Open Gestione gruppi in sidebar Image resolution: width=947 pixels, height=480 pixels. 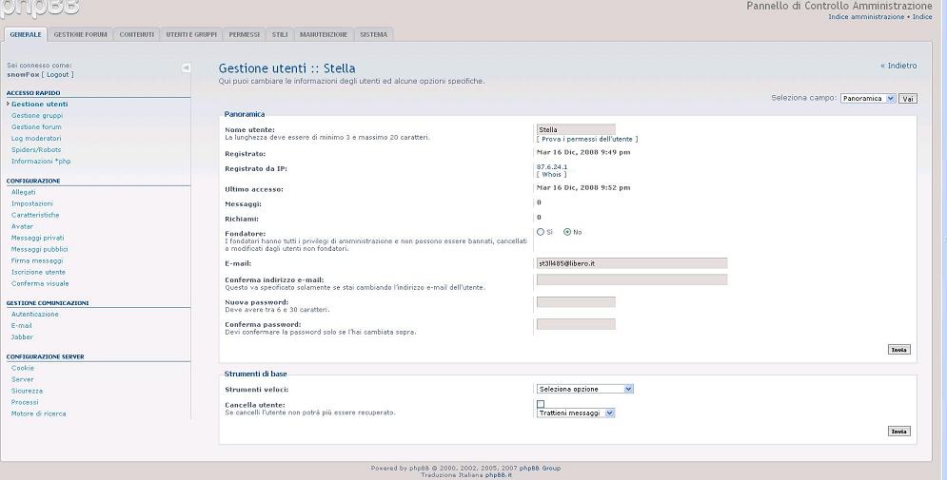(37, 116)
